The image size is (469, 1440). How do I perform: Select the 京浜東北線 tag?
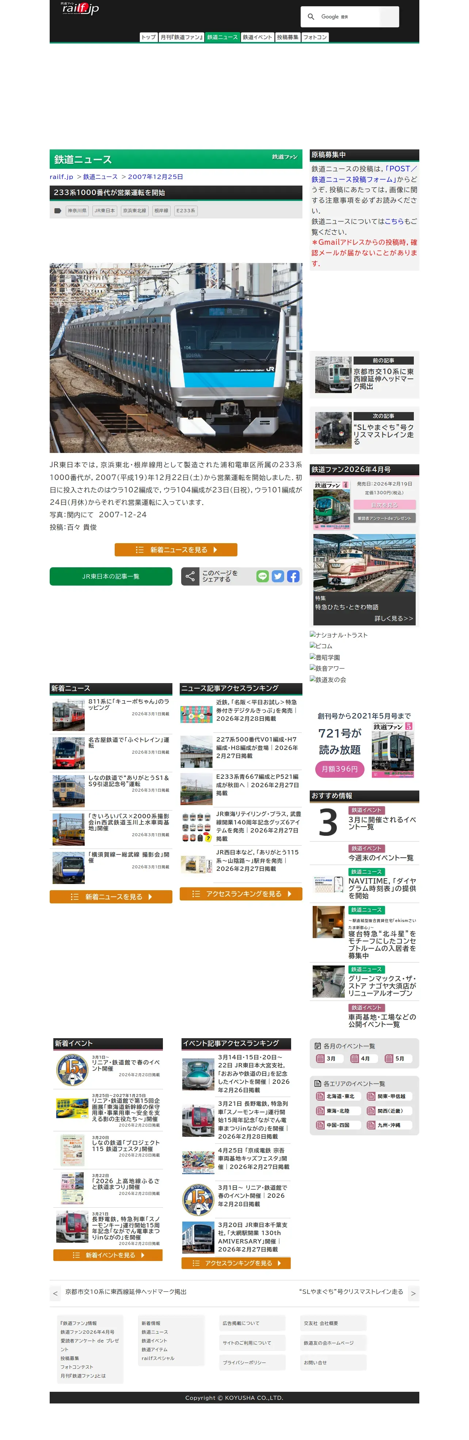(x=134, y=211)
